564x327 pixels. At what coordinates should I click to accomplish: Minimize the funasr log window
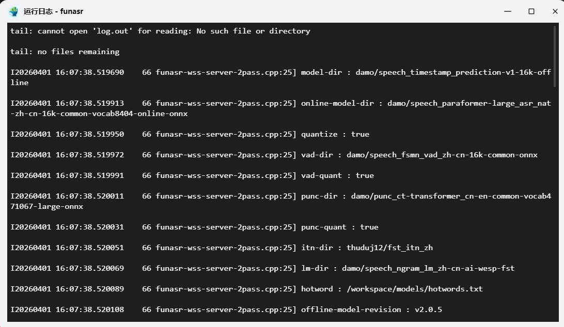(508, 11)
